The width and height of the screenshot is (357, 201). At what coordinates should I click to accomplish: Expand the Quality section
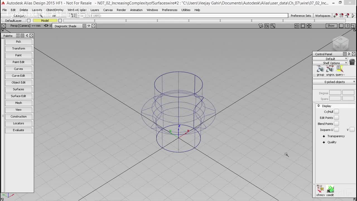[324, 142]
